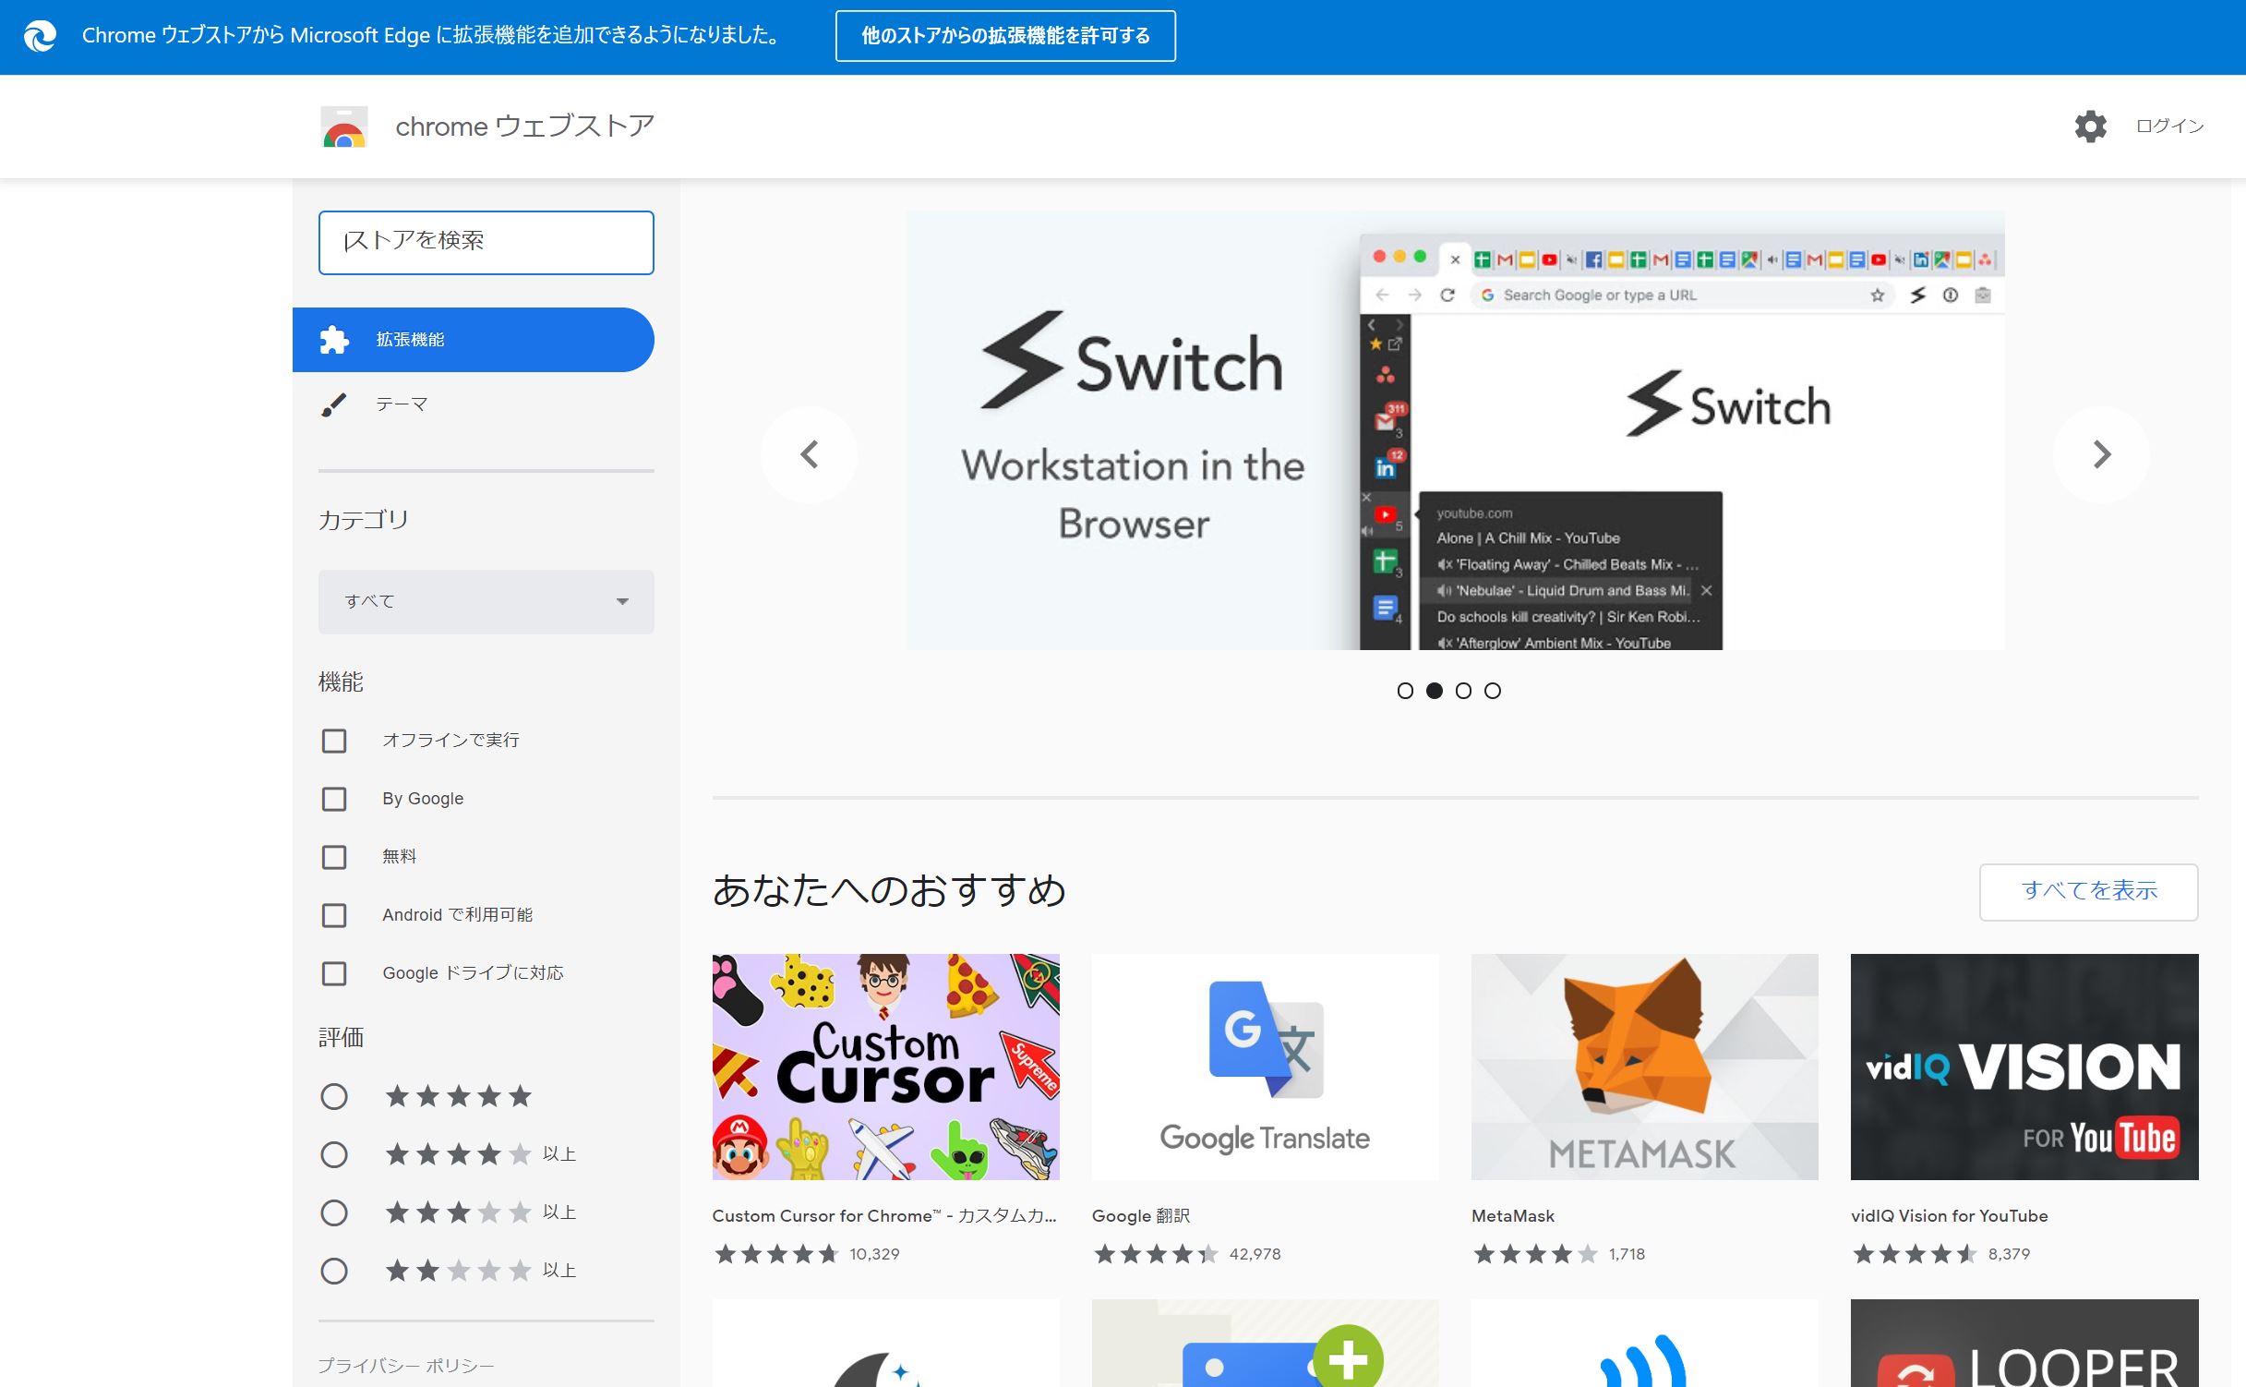Open settings gear icon in header
The width and height of the screenshot is (2246, 1387).
pyautogui.click(x=2090, y=127)
